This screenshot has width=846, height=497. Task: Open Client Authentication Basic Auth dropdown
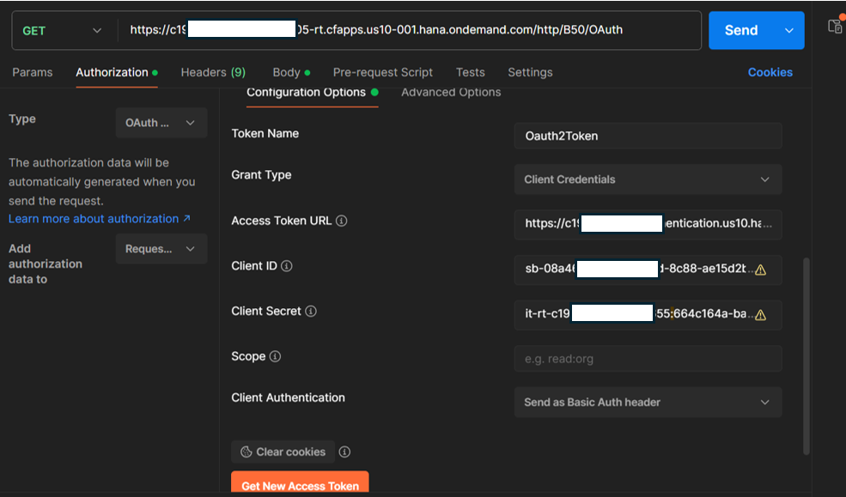click(648, 402)
